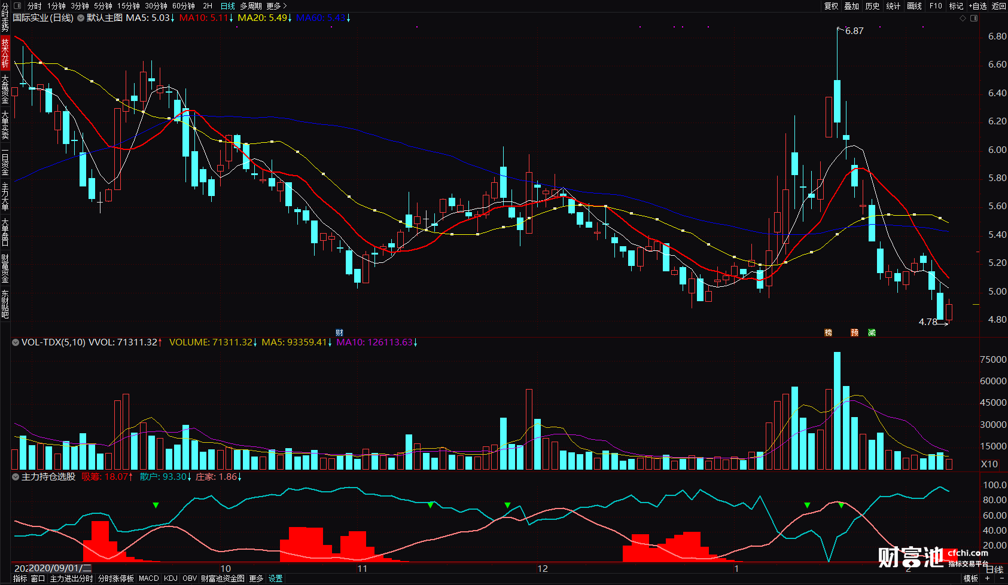
Task: Open the 多周期 multi-period view
Action: point(251,6)
